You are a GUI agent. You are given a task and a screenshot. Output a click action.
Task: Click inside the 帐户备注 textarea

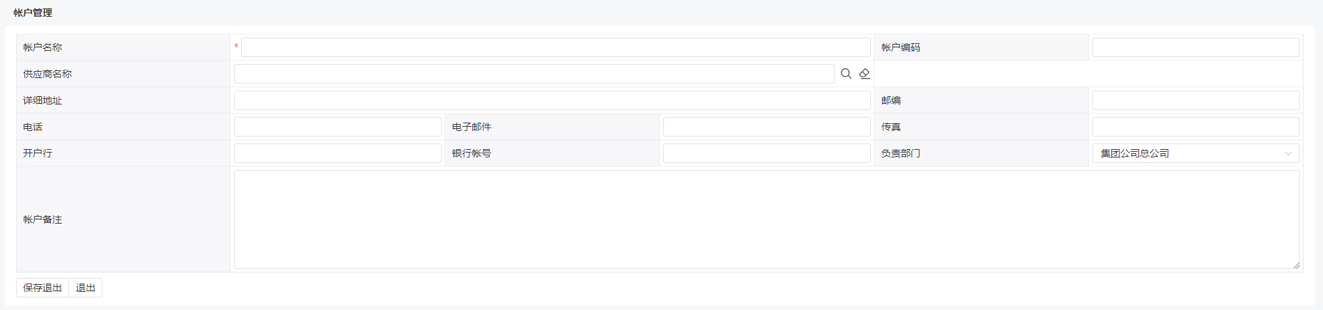(766, 219)
